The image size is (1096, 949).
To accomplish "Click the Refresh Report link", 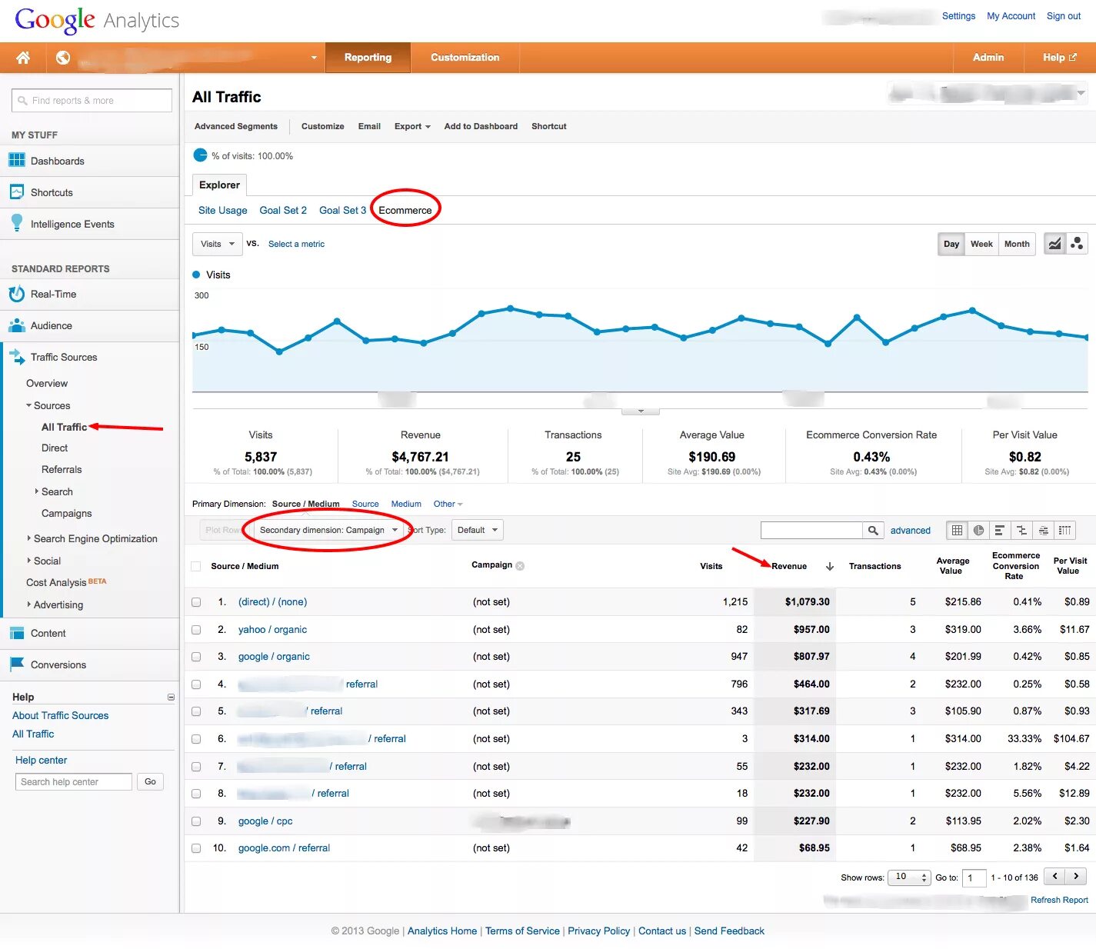I will [x=1059, y=900].
